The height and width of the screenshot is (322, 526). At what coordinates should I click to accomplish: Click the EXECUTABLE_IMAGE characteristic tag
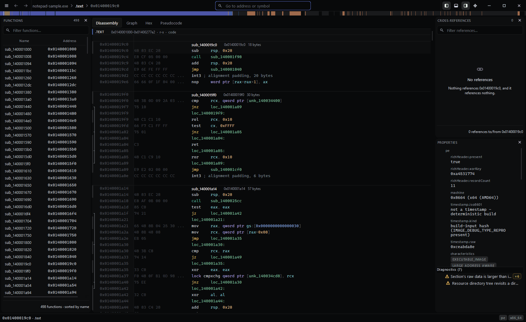click(469, 259)
